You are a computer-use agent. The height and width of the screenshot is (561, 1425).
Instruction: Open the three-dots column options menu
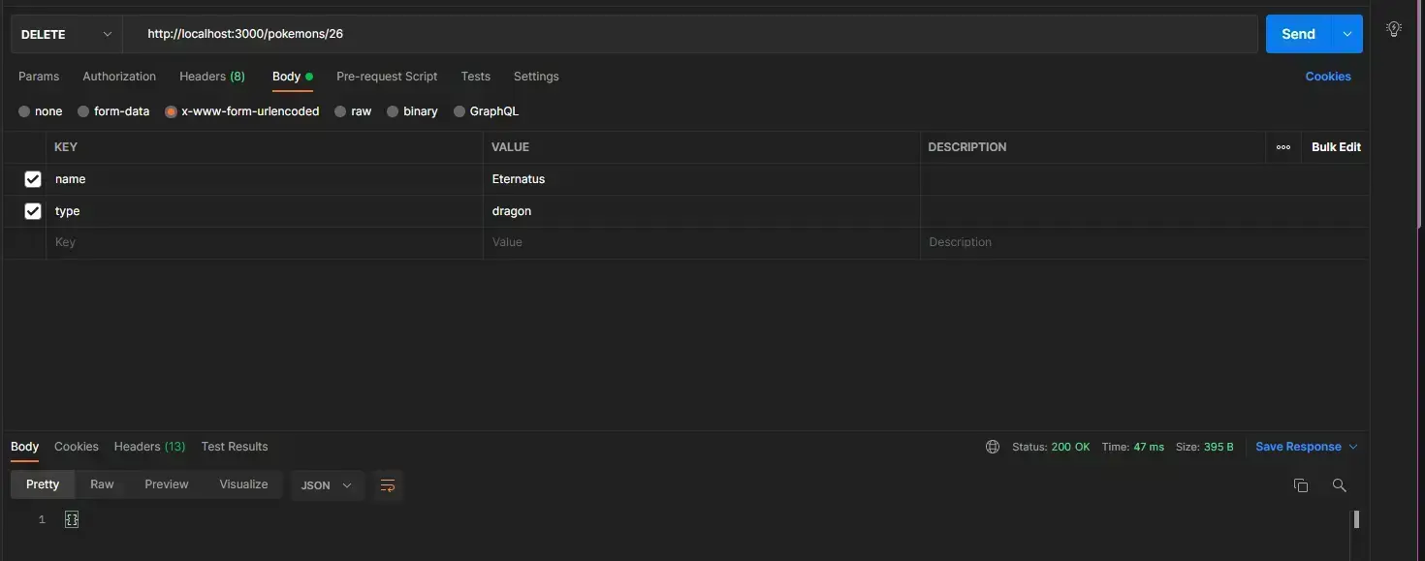(1282, 147)
